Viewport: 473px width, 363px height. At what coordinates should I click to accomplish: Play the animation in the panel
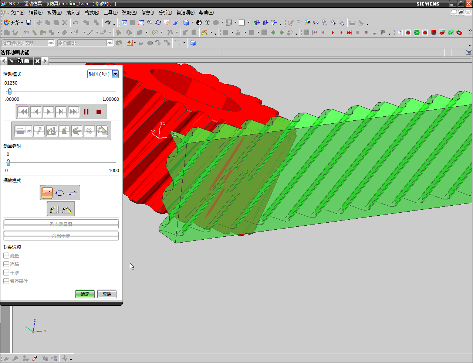[x=48, y=112]
